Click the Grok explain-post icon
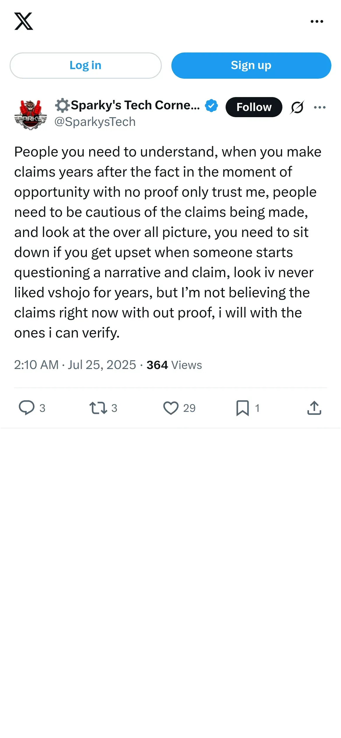The image size is (341, 738). [297, 107]
